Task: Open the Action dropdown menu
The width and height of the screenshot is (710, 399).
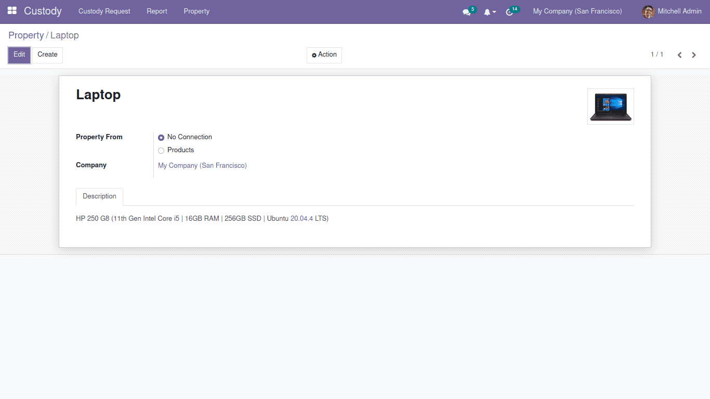Action: [x=324, y=55]
